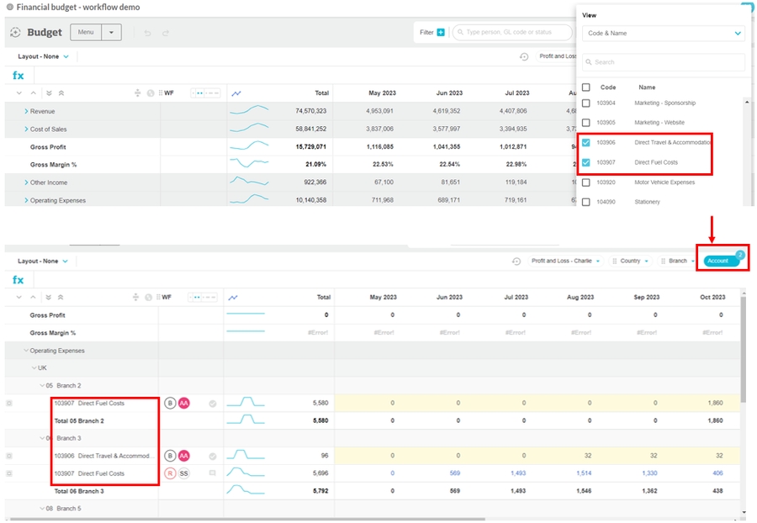Open the Budget Menu button

pos(86,33)
